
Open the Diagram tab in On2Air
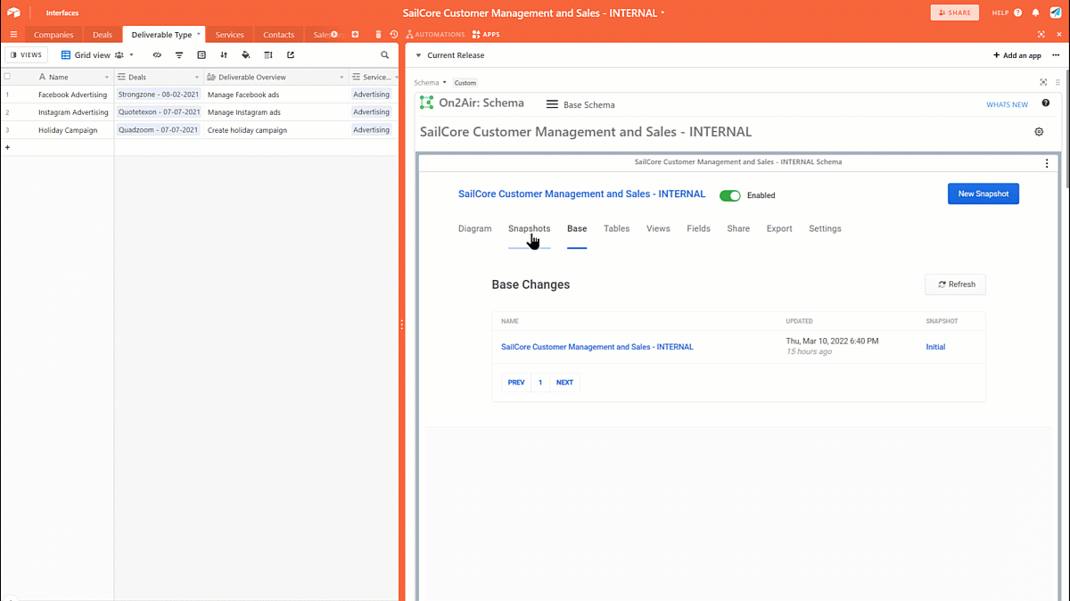point(474,228)
